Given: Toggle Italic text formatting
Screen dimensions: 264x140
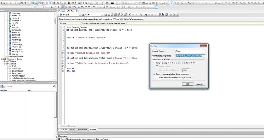Looking at the screenshot, I should 55,7.
